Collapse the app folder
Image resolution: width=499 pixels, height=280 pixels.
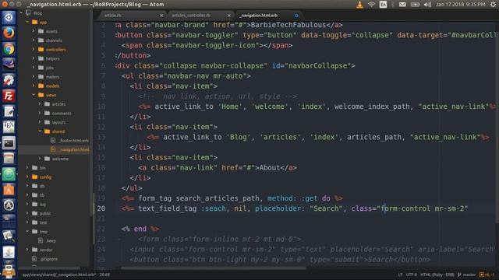point(28,23)
